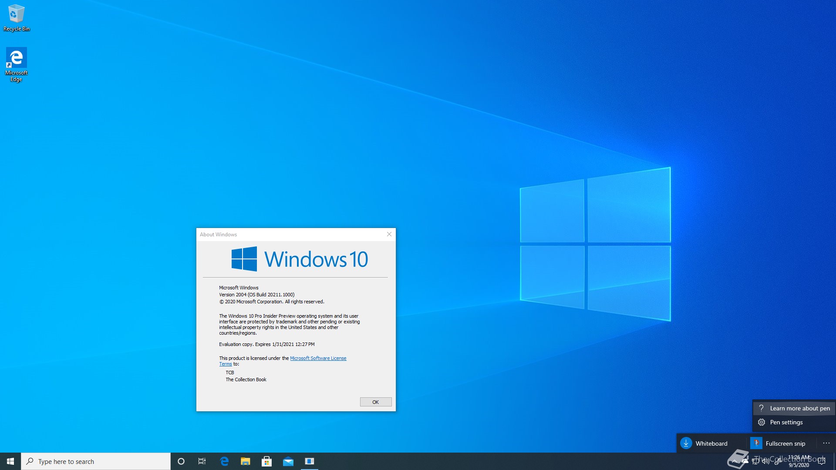Open the Start menu
The height and width of the screenshot is (470, 836).
pos(10,461)
